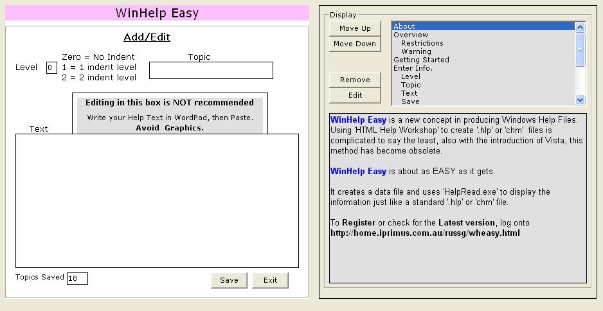Remove the selected topic
Viewport: 603px width, 311px height.
[355, 80]
